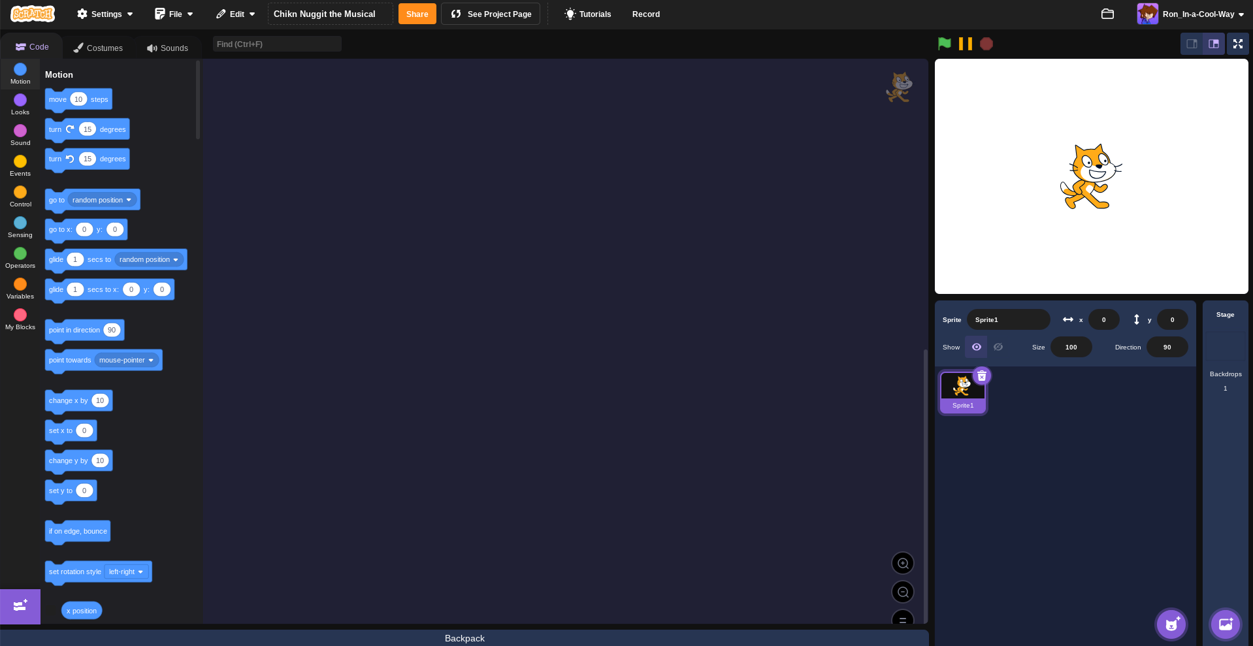The image size is (1253, 646).
Task: Click the Sound category color circle
Action: [x=20, y=131]
